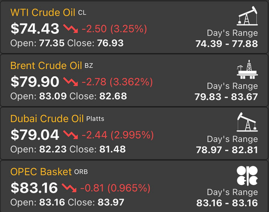This screenshot has width=269, height=212.
Task: Click the -2.44 (2.995%) change value
Action: (118, 135)
